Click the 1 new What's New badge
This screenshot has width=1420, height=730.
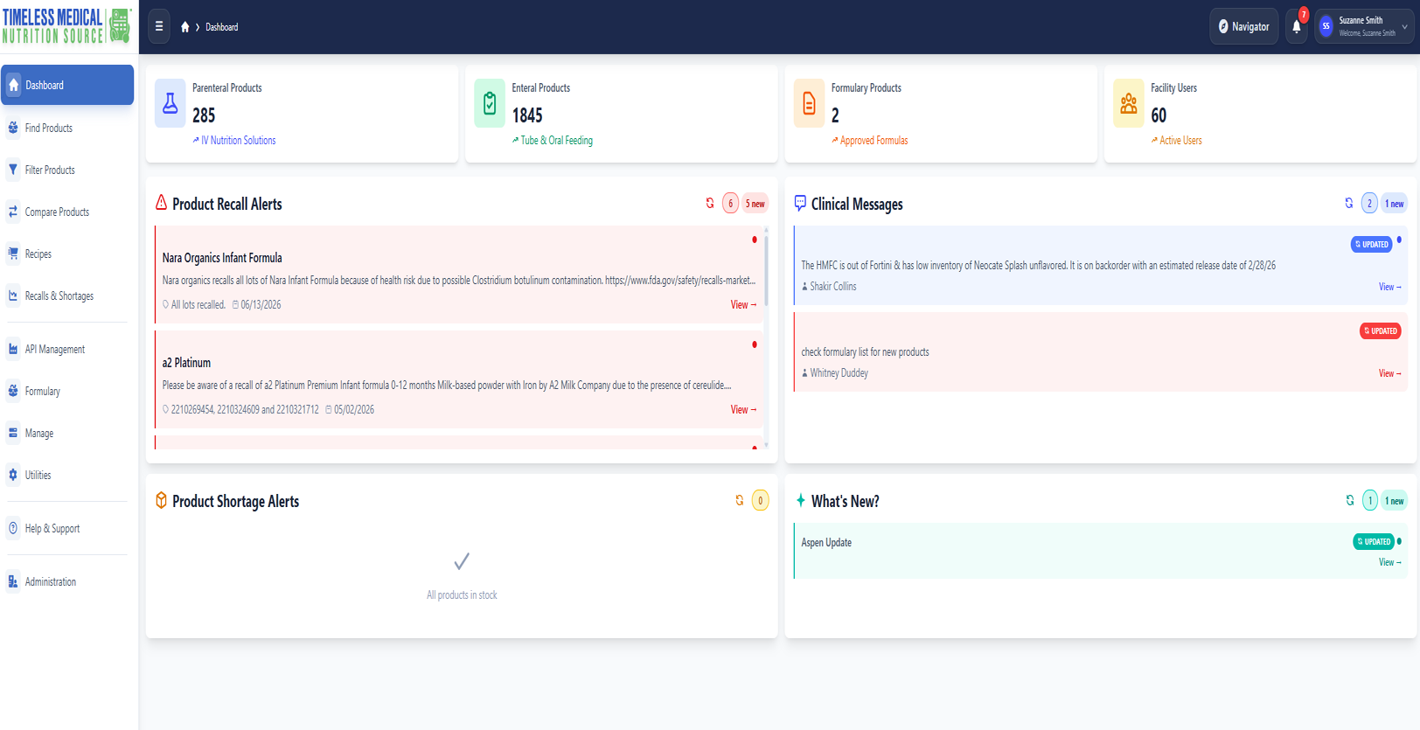[x=1395, y=501]
